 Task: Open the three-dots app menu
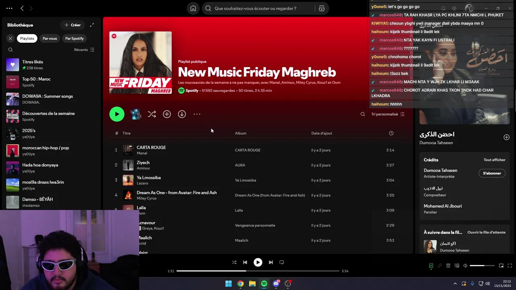click(x=9, y=8)
